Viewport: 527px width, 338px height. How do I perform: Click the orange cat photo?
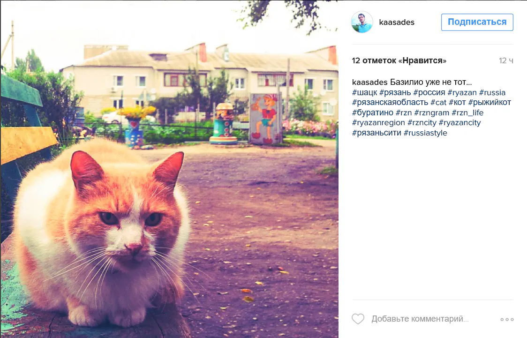coord(169,169)
